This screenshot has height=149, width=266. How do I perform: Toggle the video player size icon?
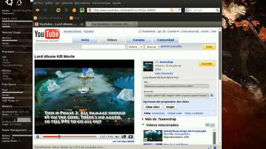(124, 137)
